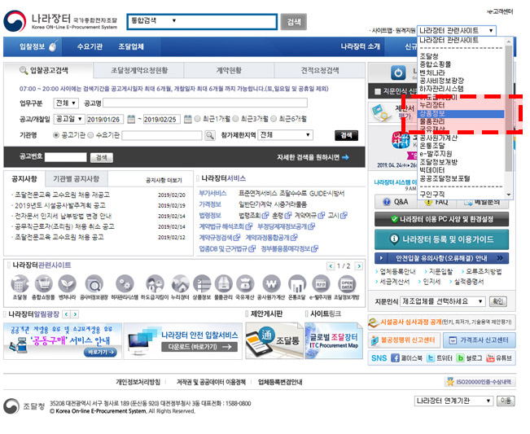Open calendar for start date 2019/01/26

tap(131, 119)
